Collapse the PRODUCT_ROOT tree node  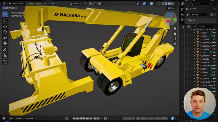191,30
